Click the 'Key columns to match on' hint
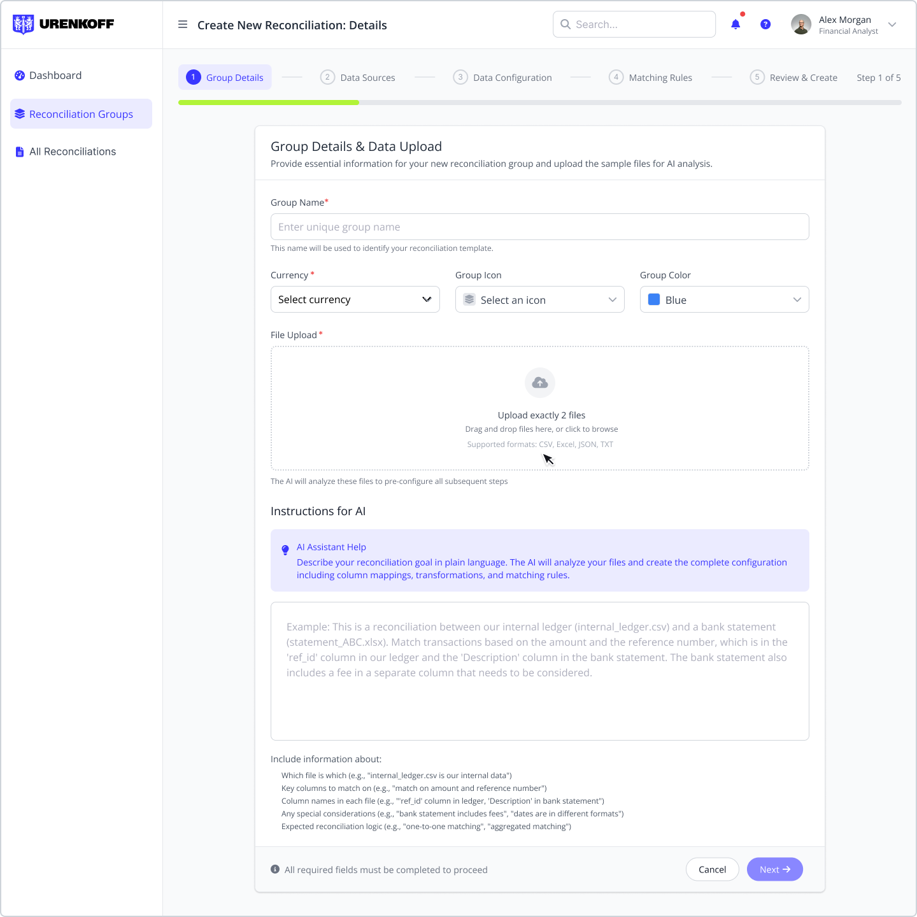Screen dimensions: 917x917 coord(414,788)
